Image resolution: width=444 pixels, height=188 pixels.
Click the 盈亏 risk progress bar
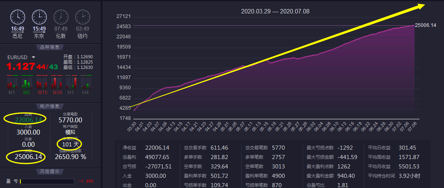(x=47, y=181)
